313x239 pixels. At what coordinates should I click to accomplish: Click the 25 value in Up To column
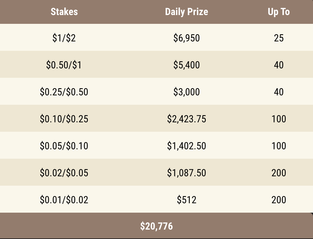tap(279, 38)
